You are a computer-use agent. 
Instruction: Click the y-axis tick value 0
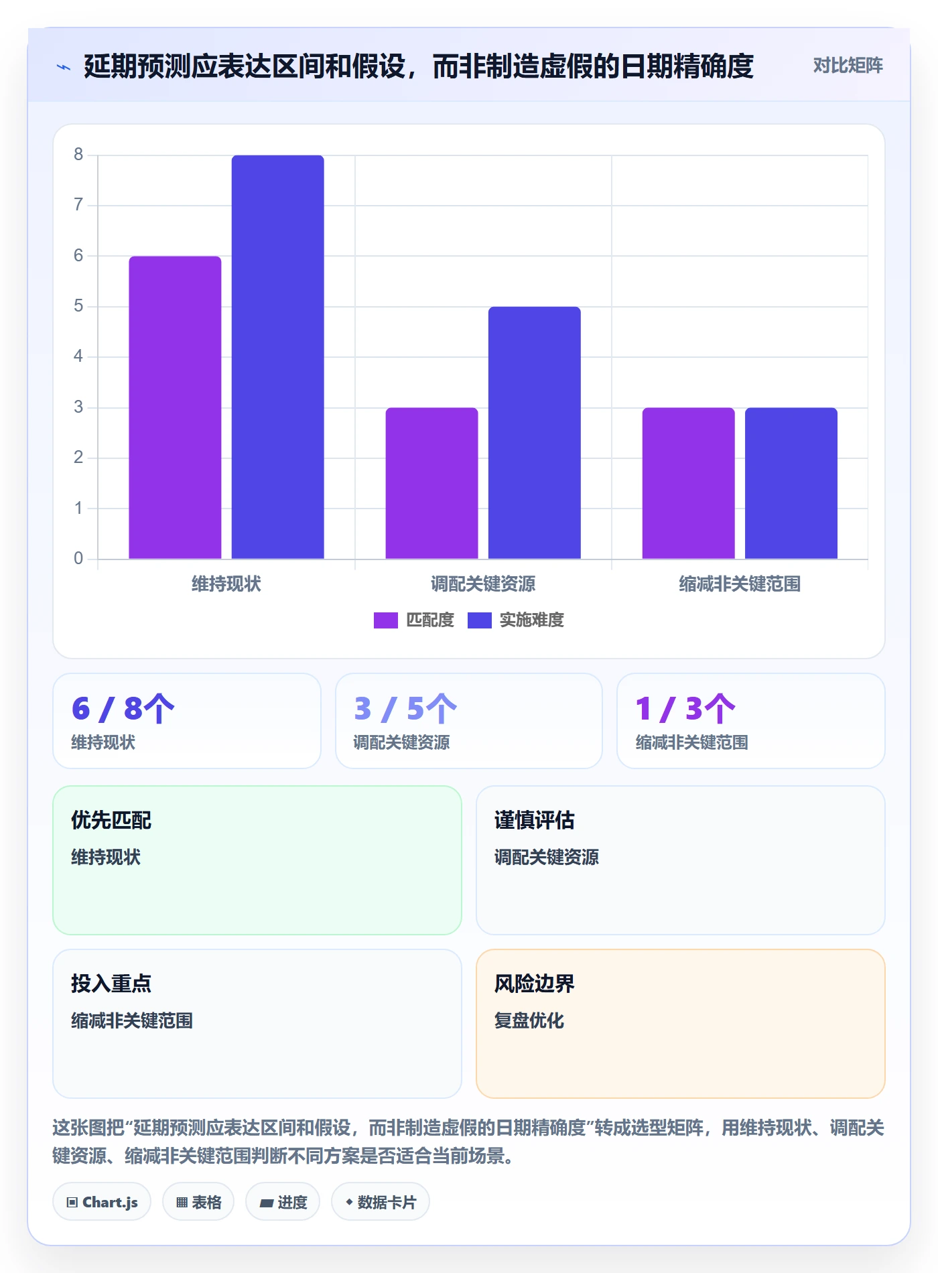coord(78,559)
